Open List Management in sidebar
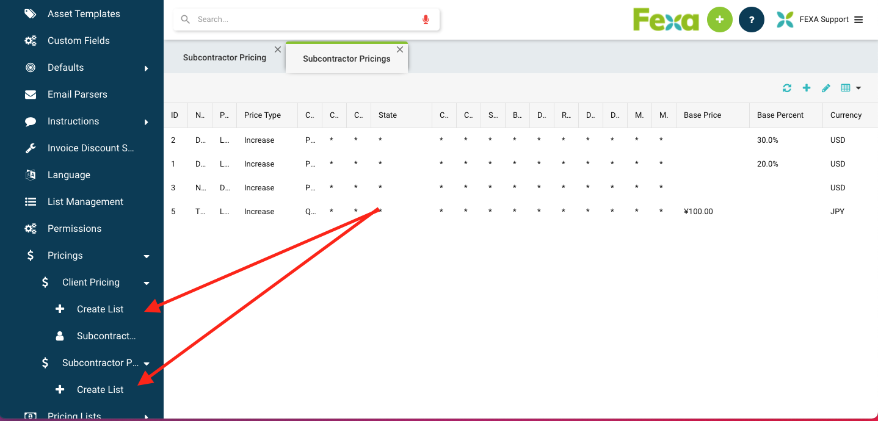Image resolution: width=878 pixels, height=421 pixels. point(85,202)
